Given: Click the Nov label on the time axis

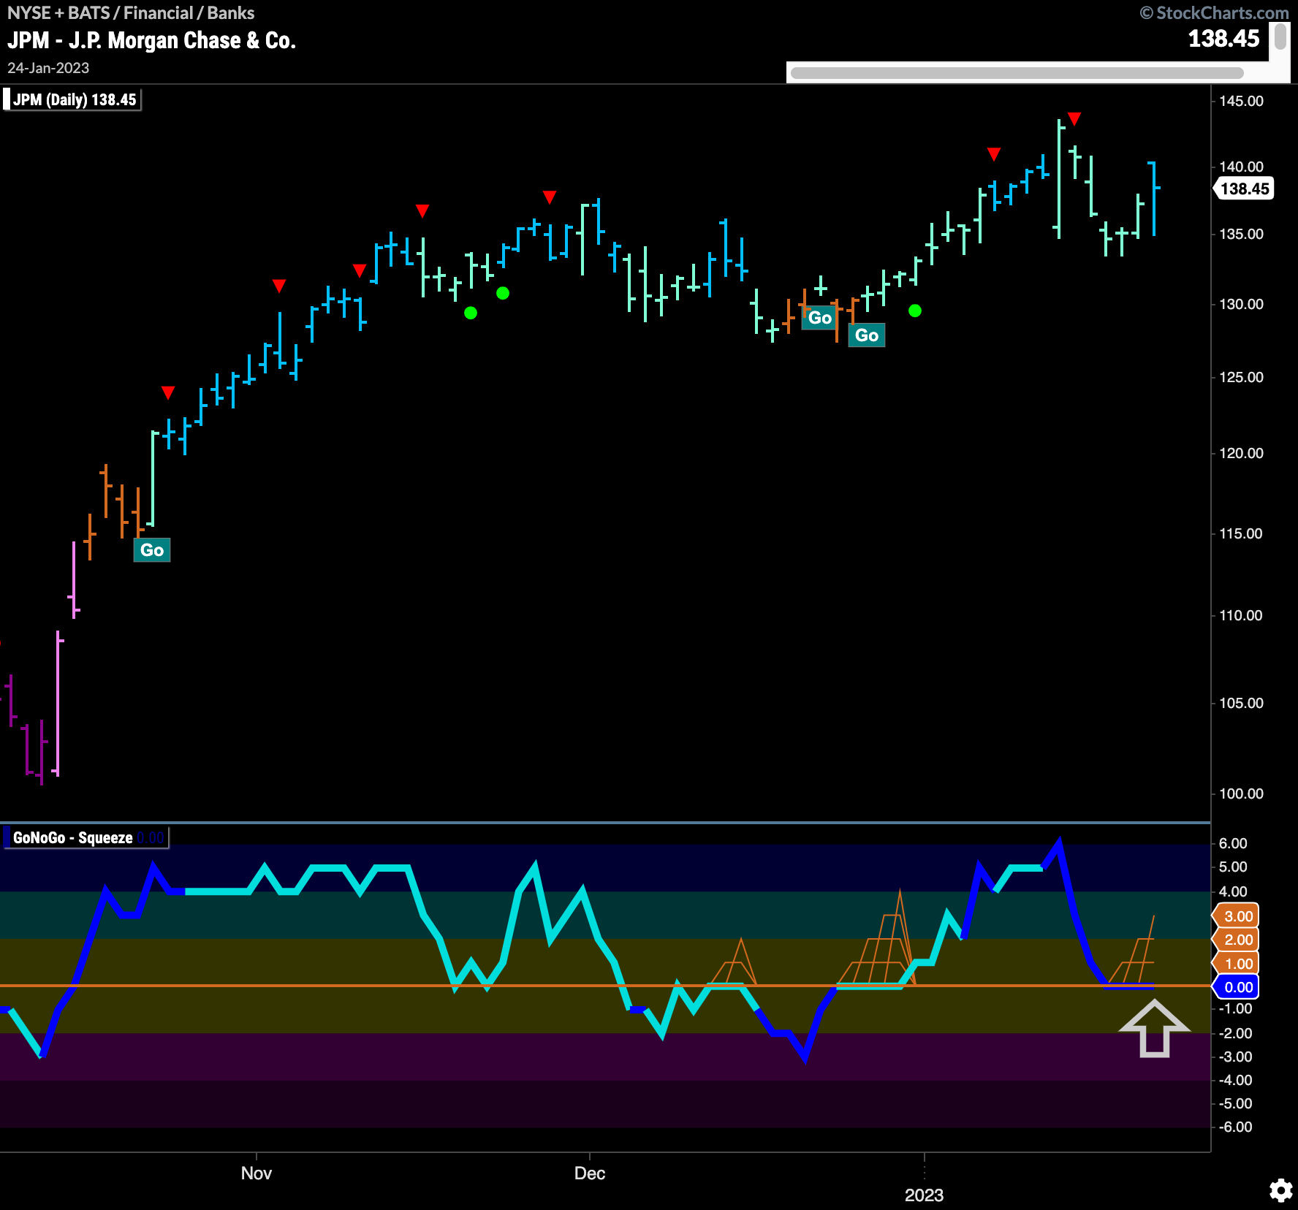Looking at the screenshot, I should coord(257,1173).
